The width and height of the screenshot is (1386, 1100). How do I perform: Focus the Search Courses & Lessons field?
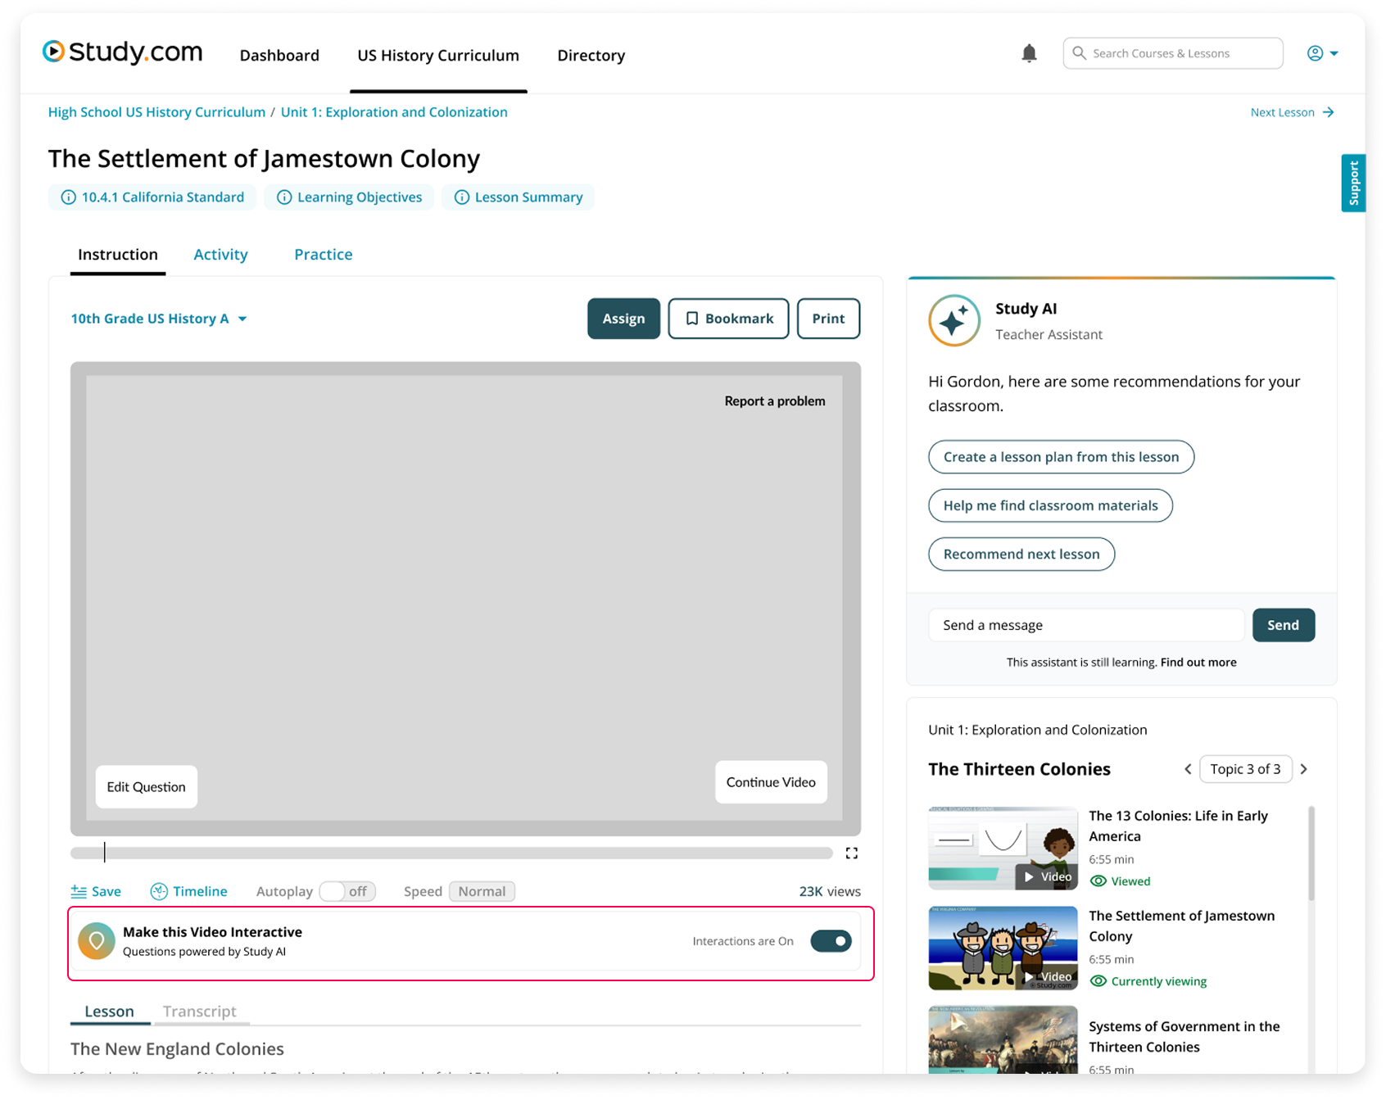pyautogui.click(x=1172, y=53)
